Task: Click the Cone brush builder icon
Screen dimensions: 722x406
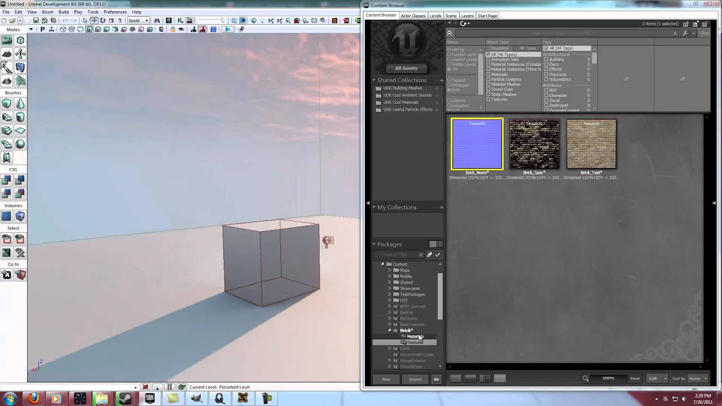Action: (20, 104)
